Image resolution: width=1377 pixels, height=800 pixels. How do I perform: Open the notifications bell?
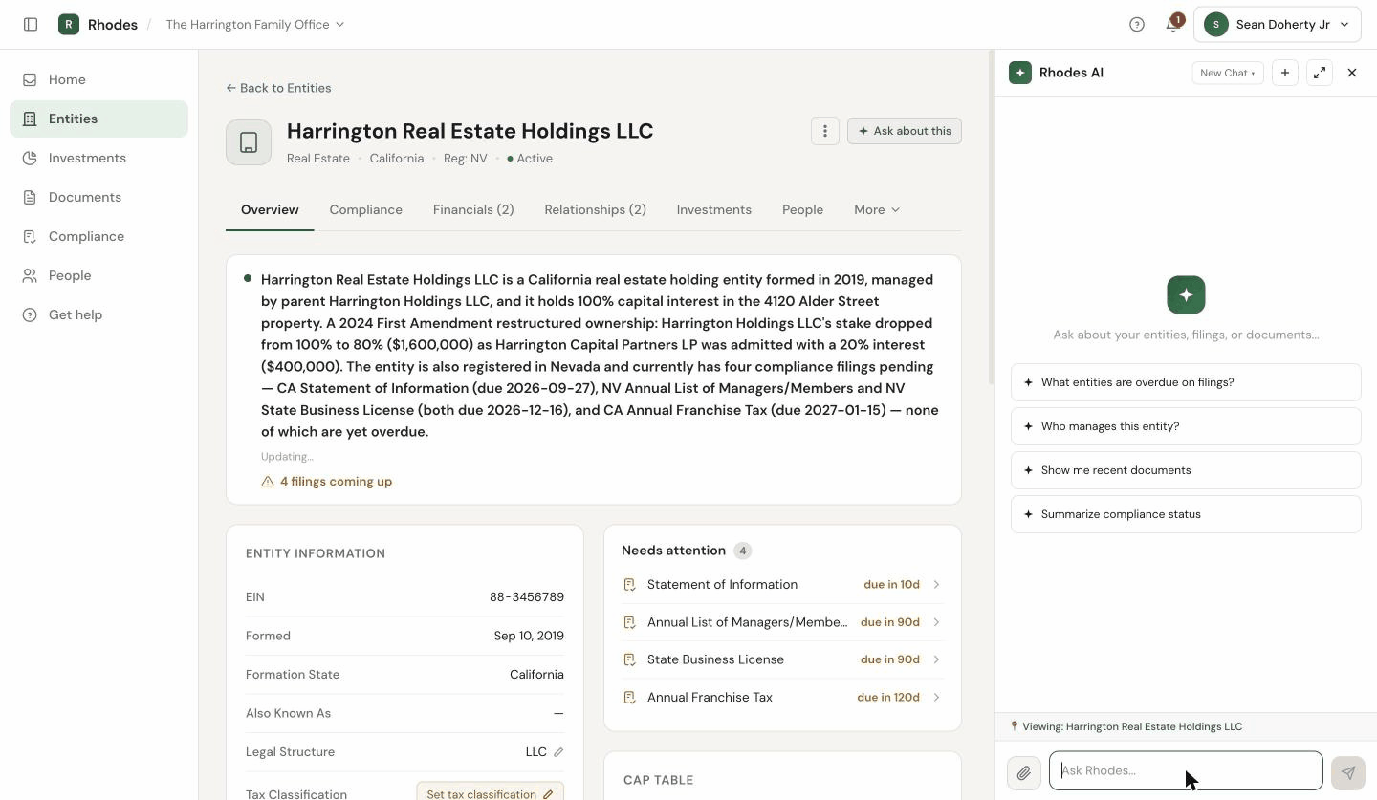coord(1172,25)
